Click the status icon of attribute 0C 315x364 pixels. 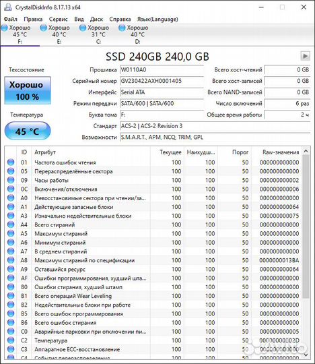tap(11, 189)
